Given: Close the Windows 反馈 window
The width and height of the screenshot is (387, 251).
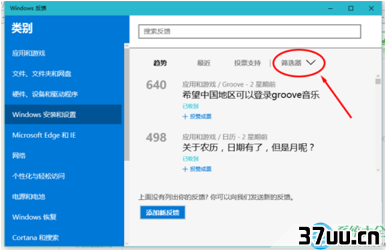Looking at the screenshot, I should point(371,8).
